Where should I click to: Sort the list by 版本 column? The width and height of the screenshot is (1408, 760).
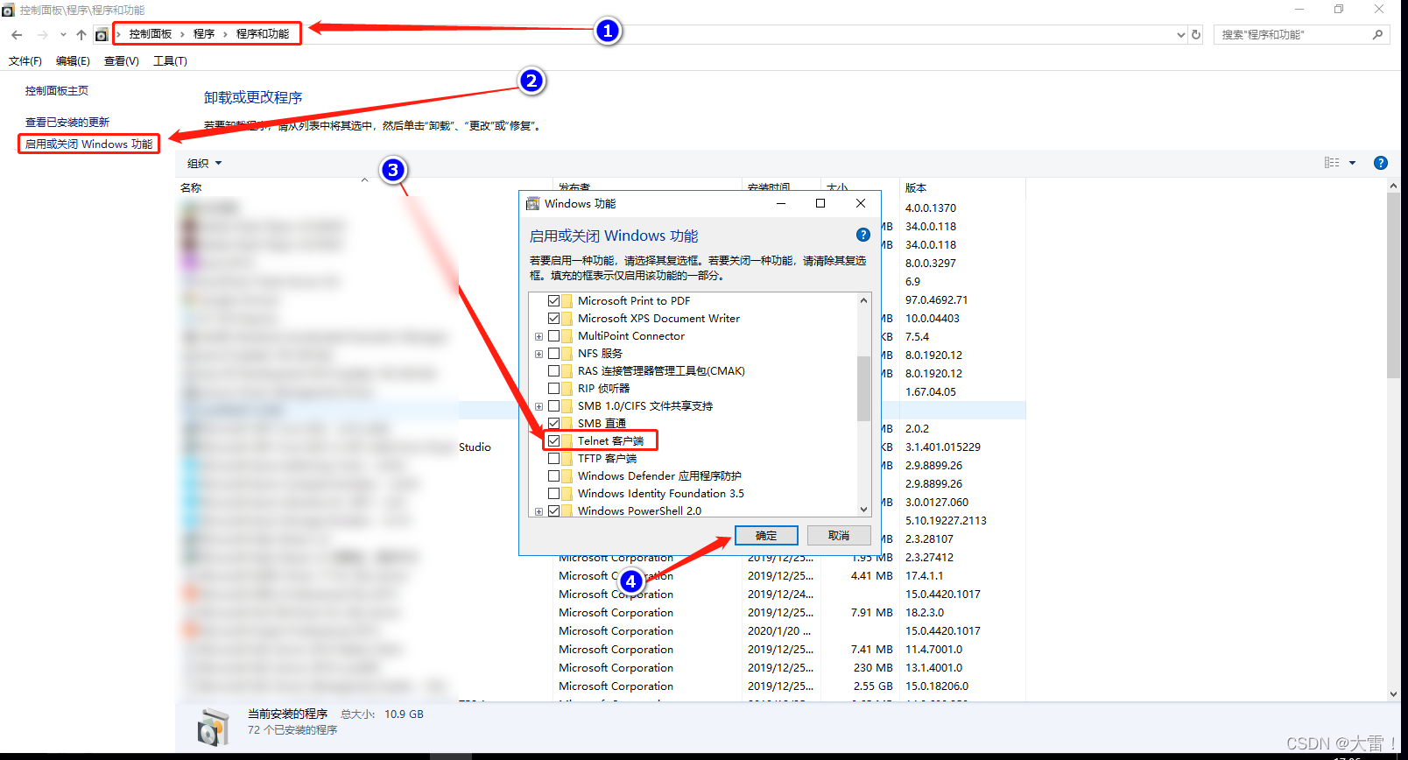pos(916,188)
